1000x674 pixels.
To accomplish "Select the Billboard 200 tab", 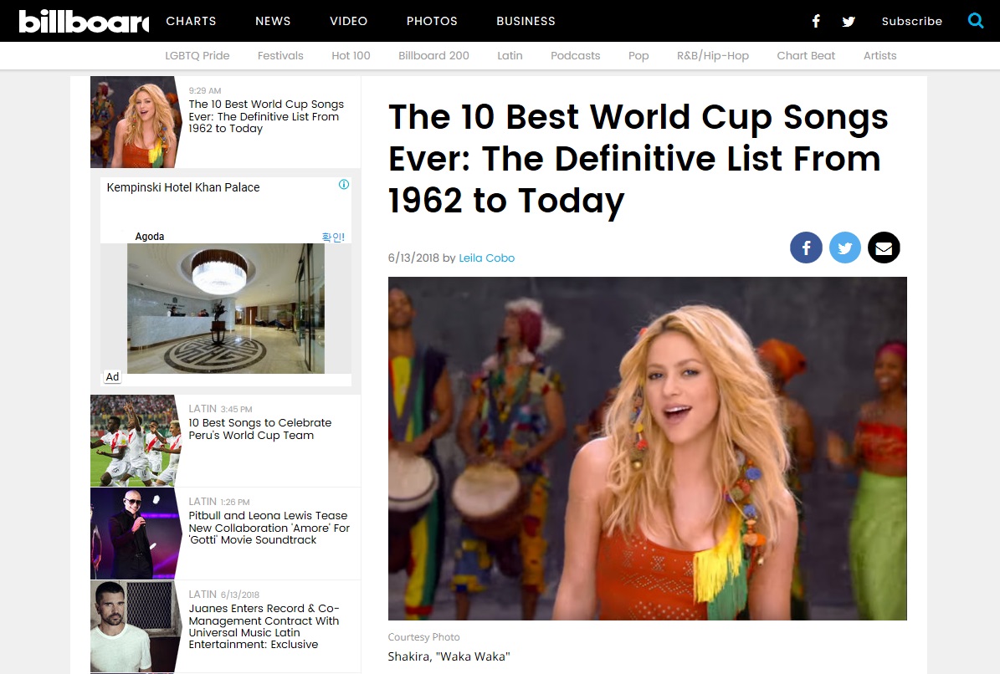I will [x=433, y=56].
